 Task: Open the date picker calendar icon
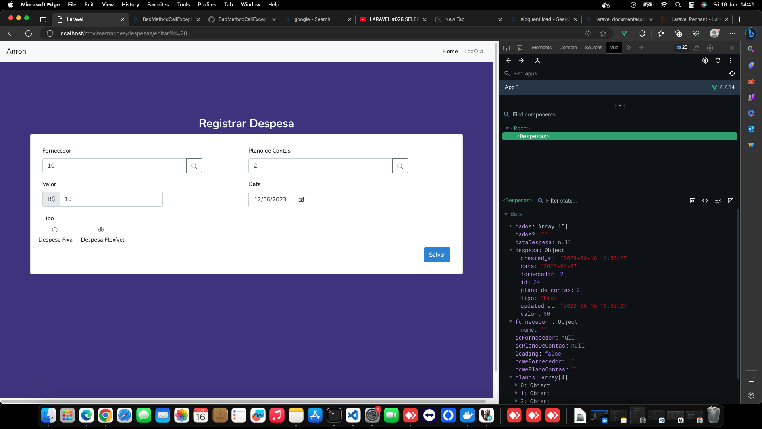[x=301, y=199]
